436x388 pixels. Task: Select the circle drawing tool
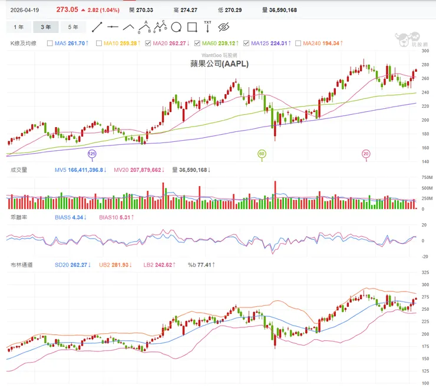[x=176, y=27]
